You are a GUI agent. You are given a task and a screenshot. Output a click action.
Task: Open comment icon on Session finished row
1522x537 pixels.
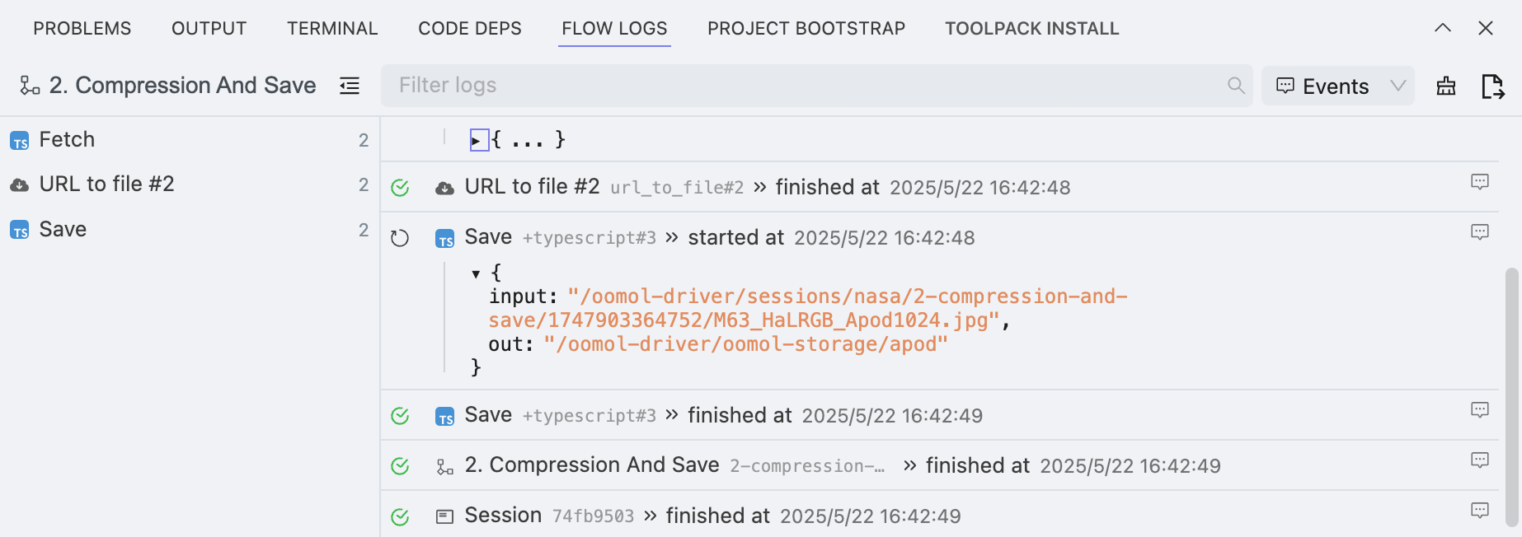tap(1480, 511)
